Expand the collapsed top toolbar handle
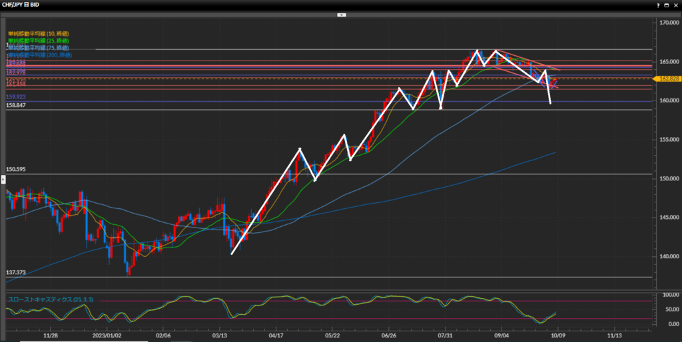Image resolution: width=682 pixels, height=342 pixels. [341, 14]
